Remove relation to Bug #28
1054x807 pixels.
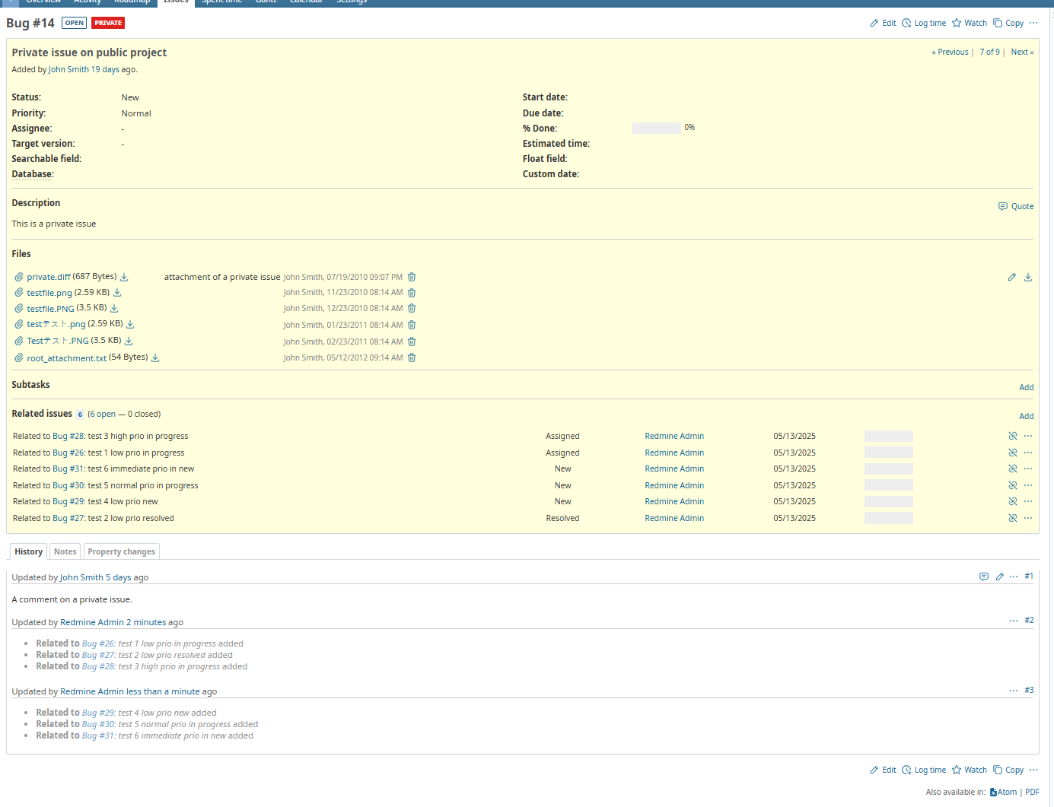click(x=1013, y=437)
